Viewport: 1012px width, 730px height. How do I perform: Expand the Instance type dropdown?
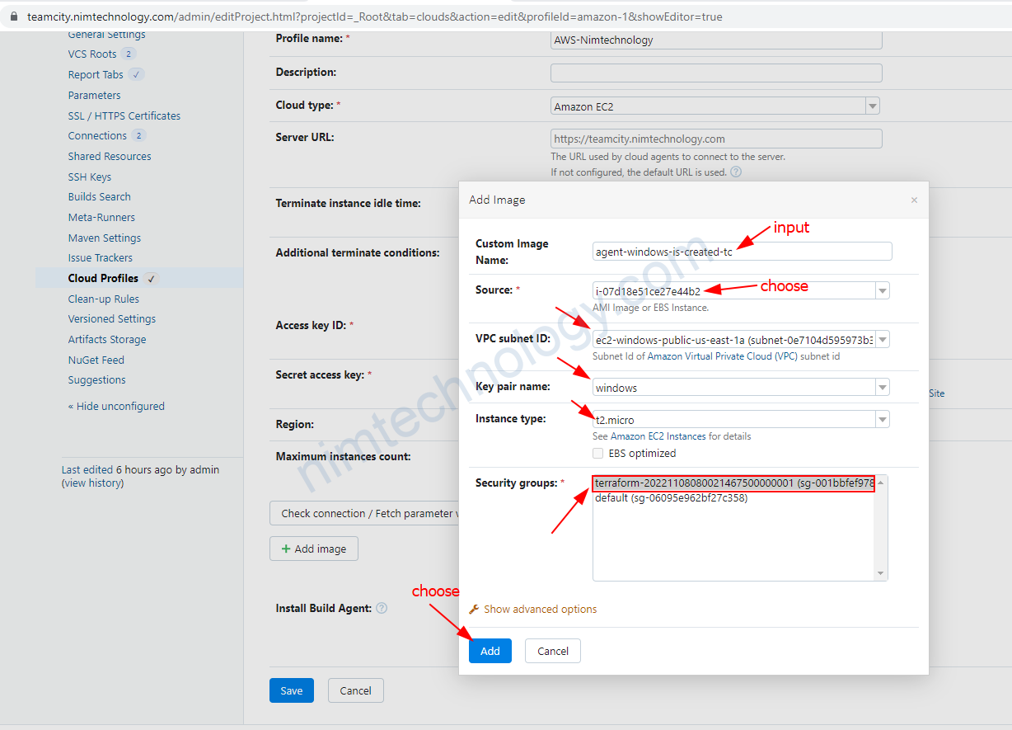pyautogui.click(x=883, y=420)
